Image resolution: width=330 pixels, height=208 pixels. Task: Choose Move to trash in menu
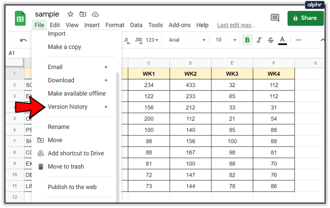(66, 166)
